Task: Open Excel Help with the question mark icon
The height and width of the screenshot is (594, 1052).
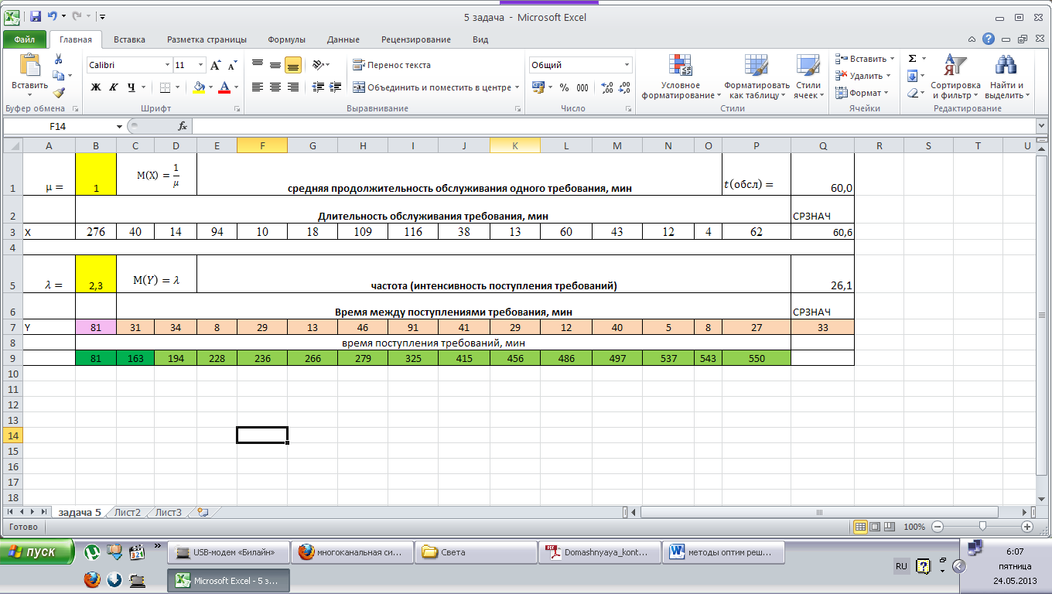Action: point(989,39)
